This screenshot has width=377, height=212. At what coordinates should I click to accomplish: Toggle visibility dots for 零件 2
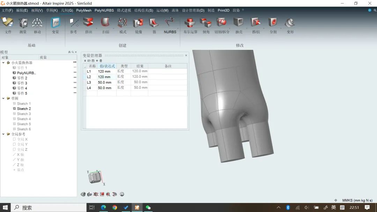coord(75,78)
